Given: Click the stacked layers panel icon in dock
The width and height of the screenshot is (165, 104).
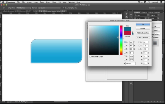Looking at the screenshot, I should pyautogui.click(x=131, y=83).
